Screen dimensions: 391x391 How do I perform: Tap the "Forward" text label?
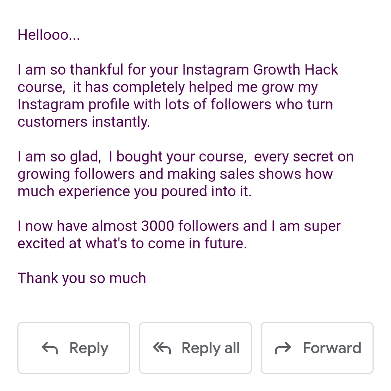pyautogui.click(x=332, y=348)
